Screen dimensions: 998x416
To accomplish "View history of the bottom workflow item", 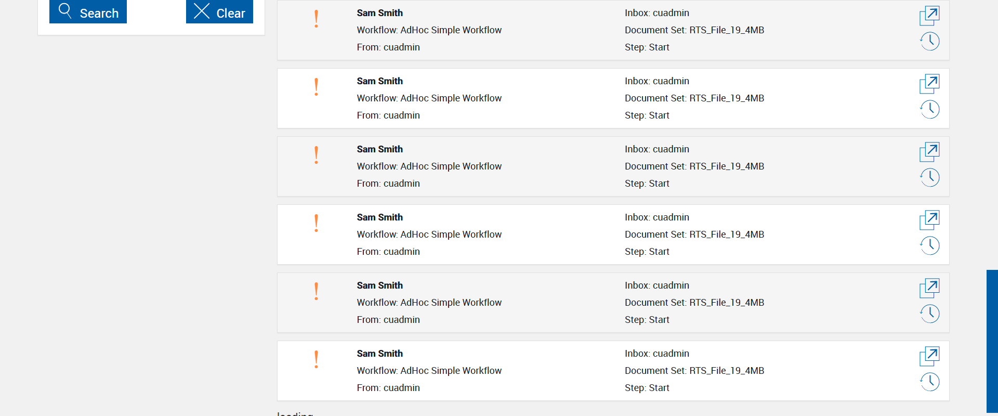I will click(929, 382).
